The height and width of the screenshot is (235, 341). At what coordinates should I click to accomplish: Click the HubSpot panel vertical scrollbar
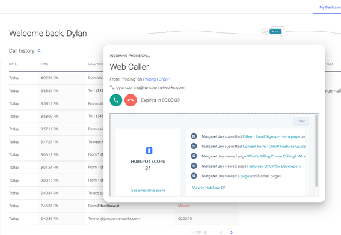[316, 151]
